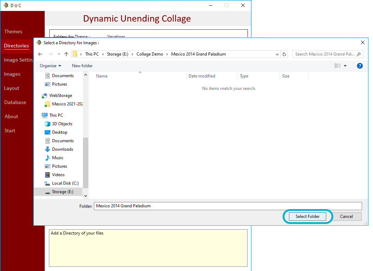Expand the address bar history dropdown
Screen dimensions: 373x271
[x=277, y=54]
